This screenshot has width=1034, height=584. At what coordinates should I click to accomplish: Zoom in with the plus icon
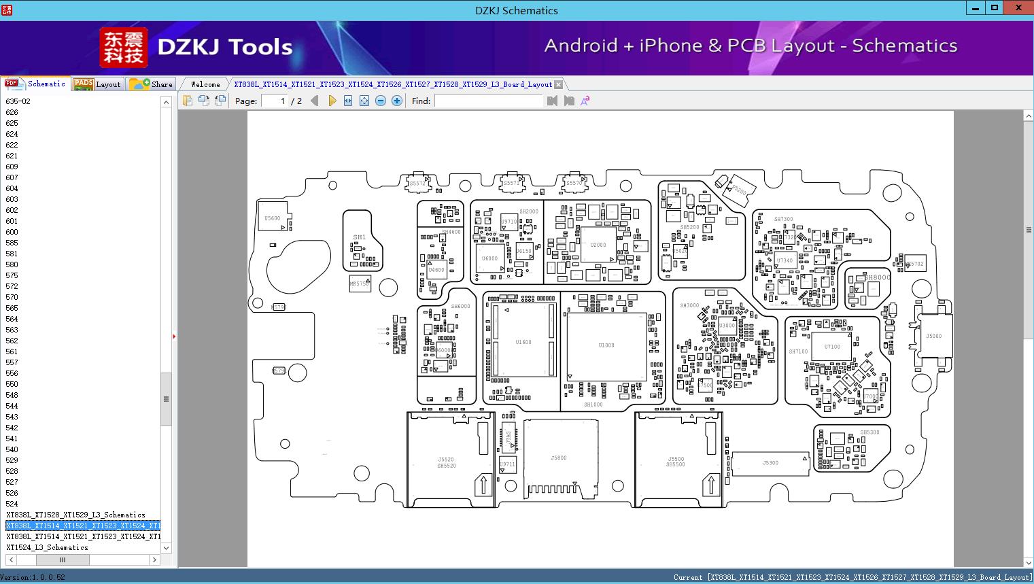[397, 101]
